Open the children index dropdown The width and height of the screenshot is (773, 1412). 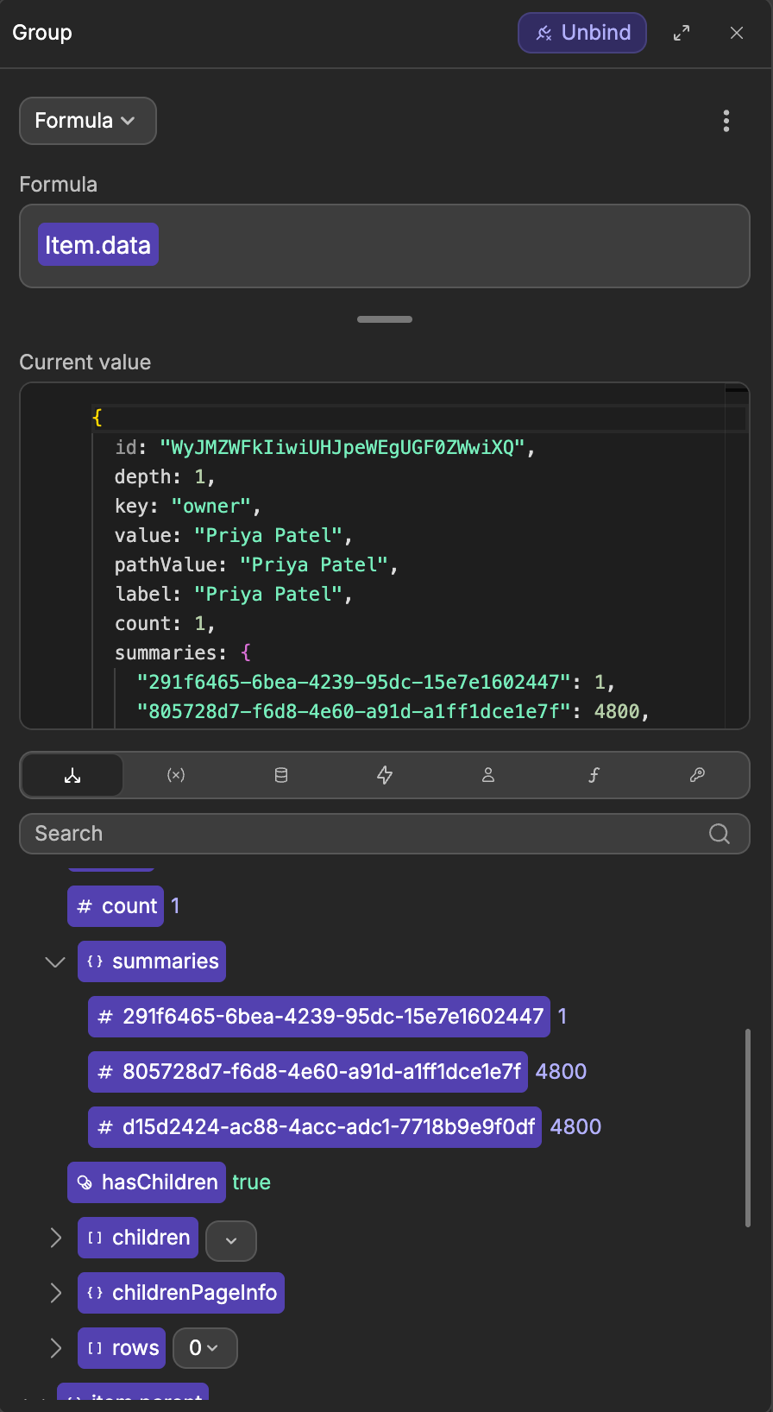[x=231, y=1241]
